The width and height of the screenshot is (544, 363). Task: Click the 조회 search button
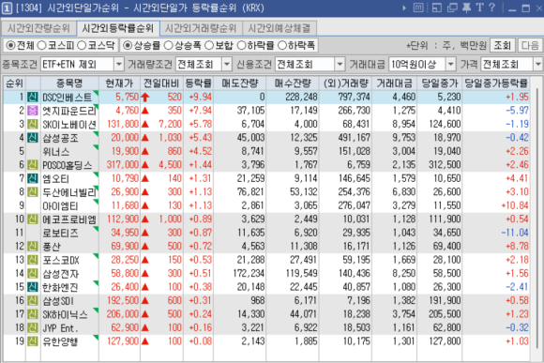[x=502, y=45]
